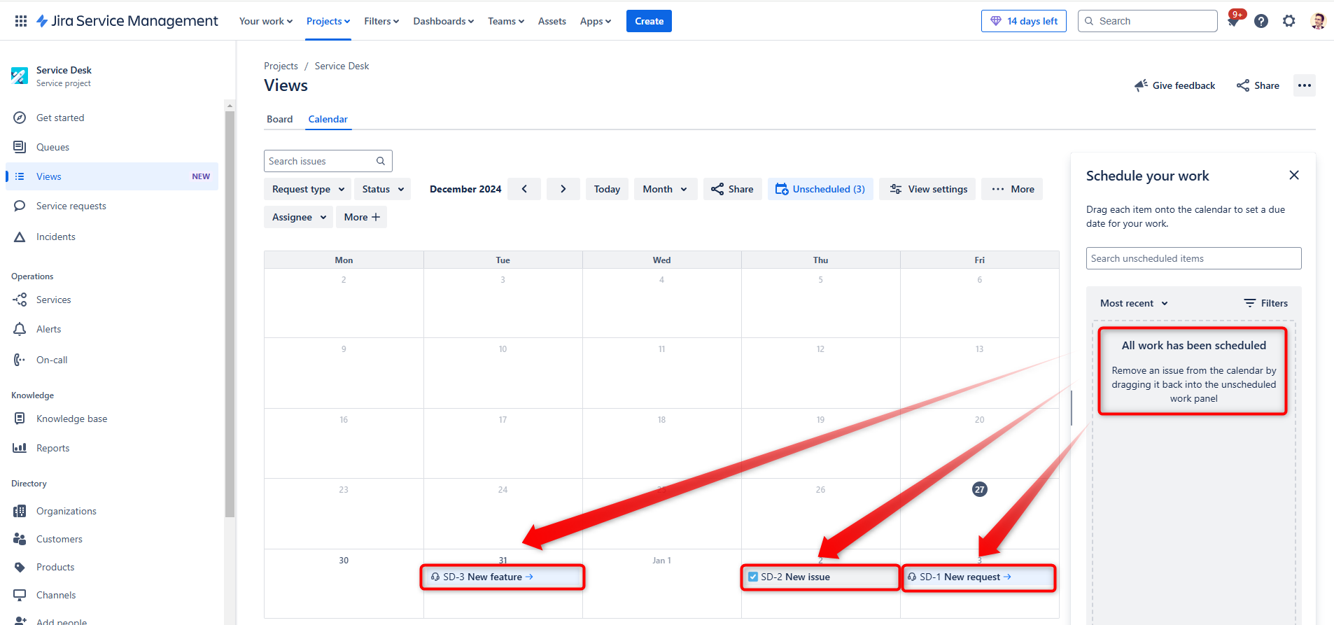
Task: Switch to the Calendar tab
Action: pos(328,119)
